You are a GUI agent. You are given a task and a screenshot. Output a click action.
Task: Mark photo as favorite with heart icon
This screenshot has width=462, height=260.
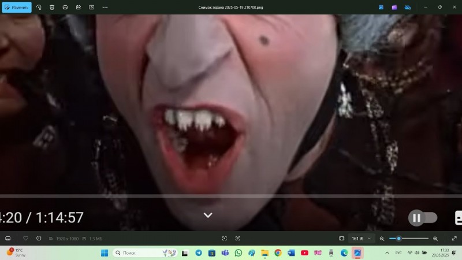click(25, 238)
